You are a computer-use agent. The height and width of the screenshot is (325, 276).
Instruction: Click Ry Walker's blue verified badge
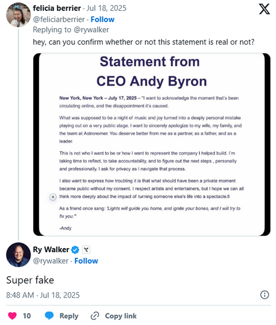[75, 250]
